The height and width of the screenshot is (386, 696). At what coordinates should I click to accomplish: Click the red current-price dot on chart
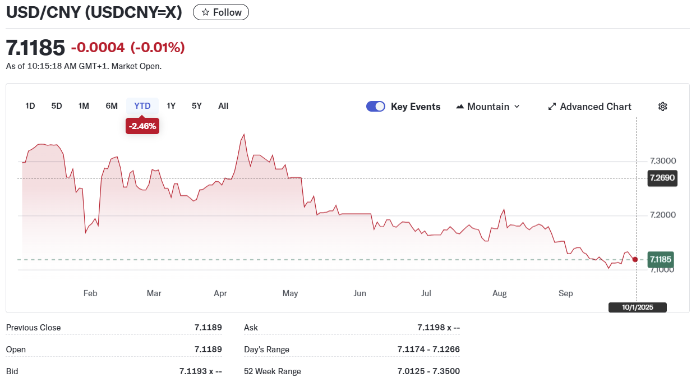tap(635, 259)
